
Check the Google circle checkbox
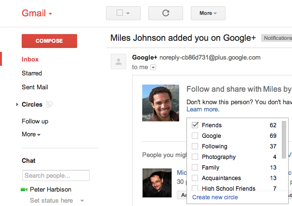[195, 136]
